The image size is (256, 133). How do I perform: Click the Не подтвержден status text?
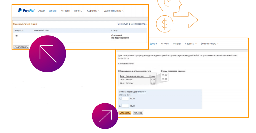tap(120, 38)
